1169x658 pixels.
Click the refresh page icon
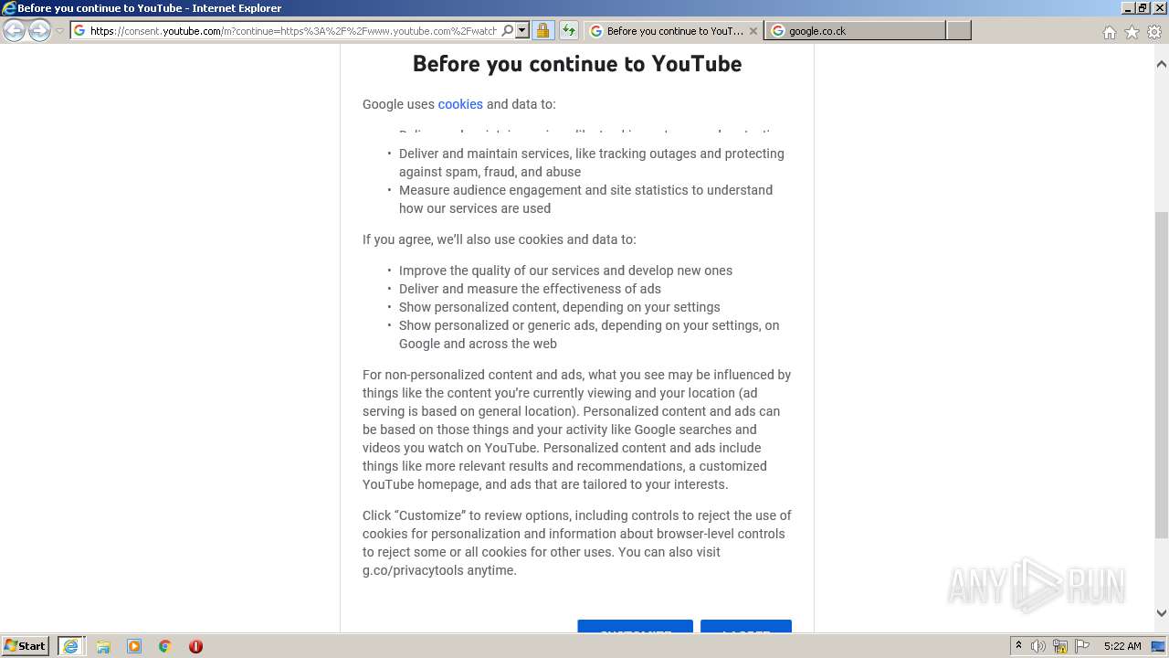[x=568, y=31]
